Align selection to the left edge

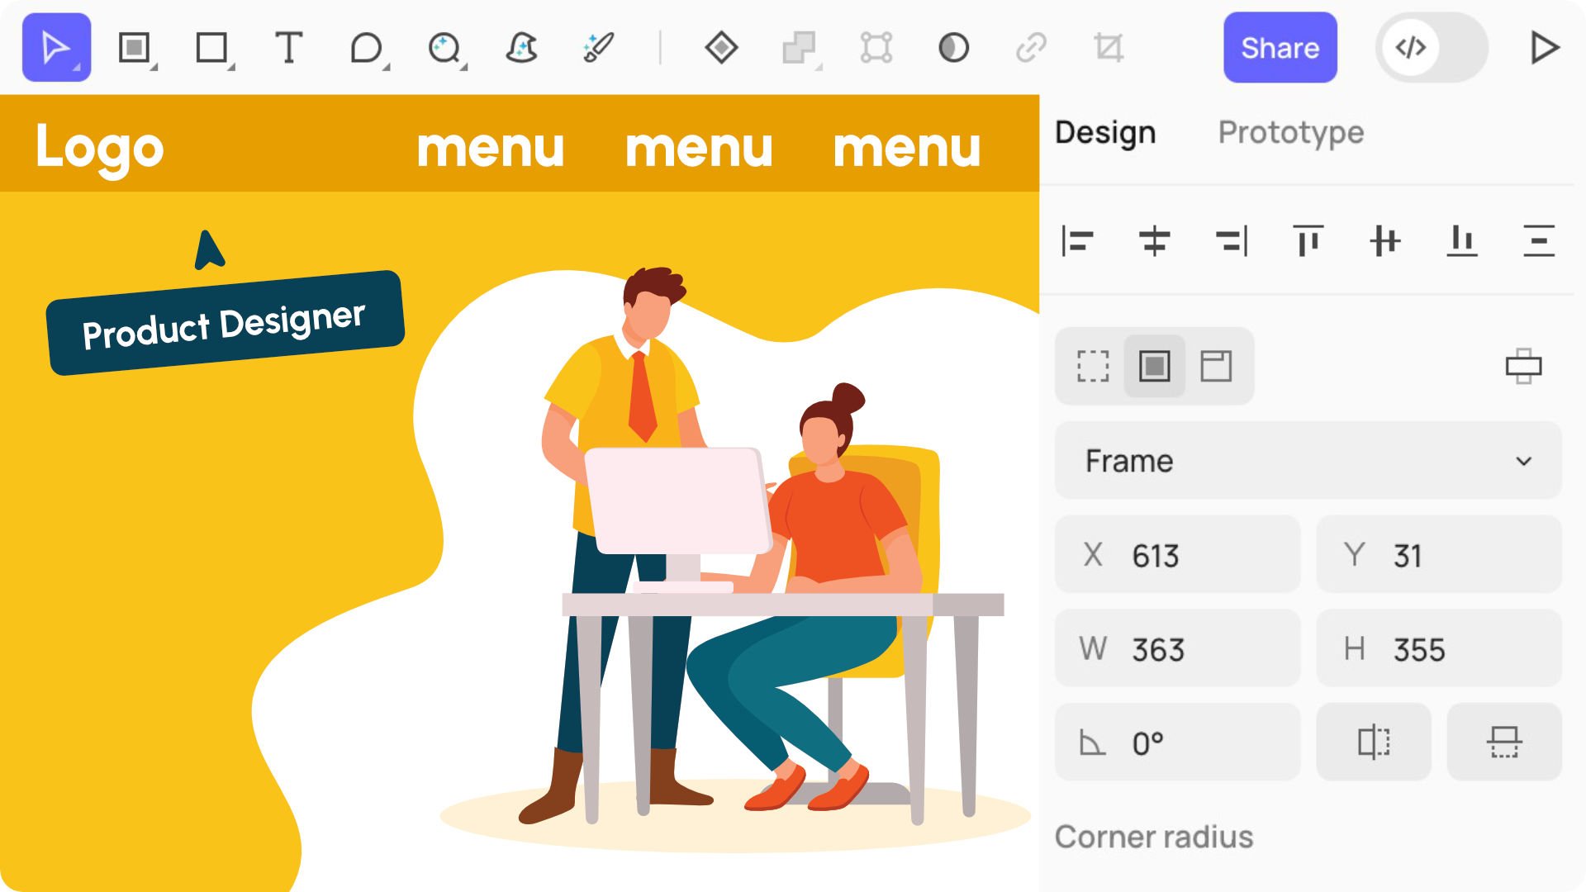(1078, 242)
